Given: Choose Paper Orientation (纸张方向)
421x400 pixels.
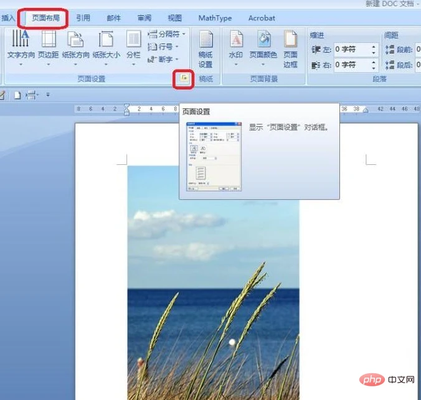Looking at the screenshot, I should (75, 48).
